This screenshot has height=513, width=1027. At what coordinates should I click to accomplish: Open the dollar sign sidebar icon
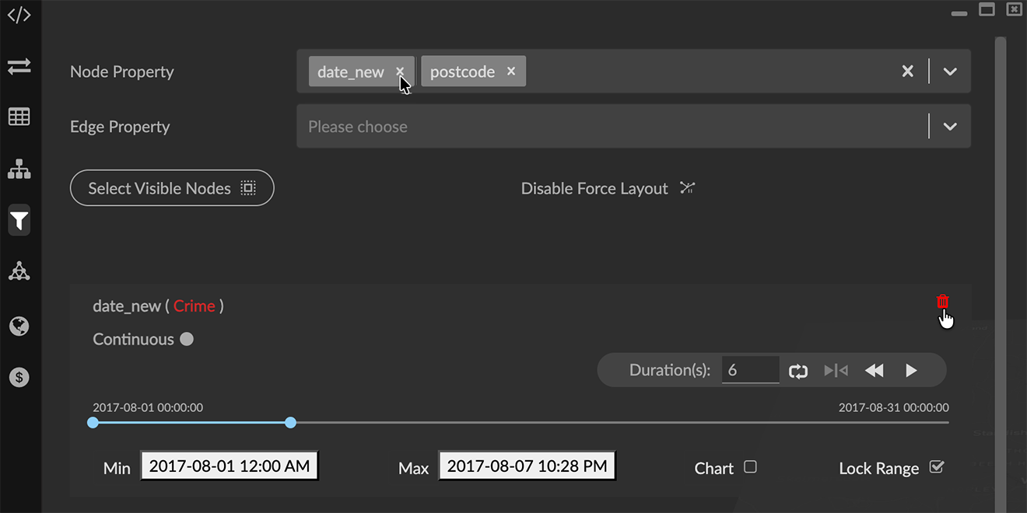coord(19,378)
